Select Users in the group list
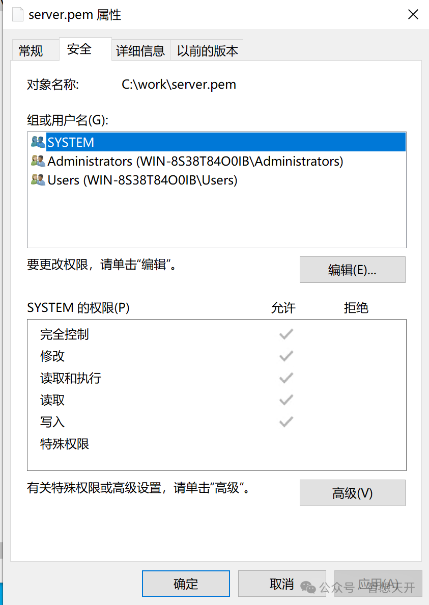 coord(142,180)
